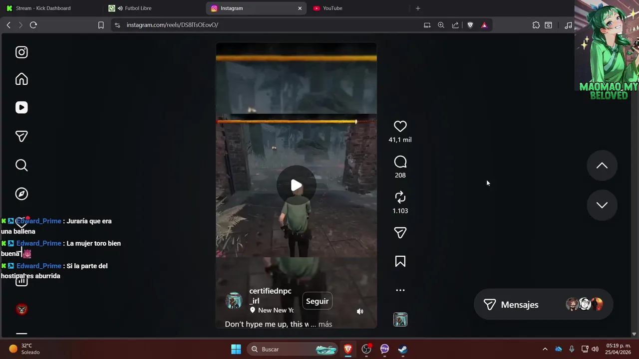Go to Instagram Home from the sidebar
This screenshot has height=359, width=639.
(21, 79)
